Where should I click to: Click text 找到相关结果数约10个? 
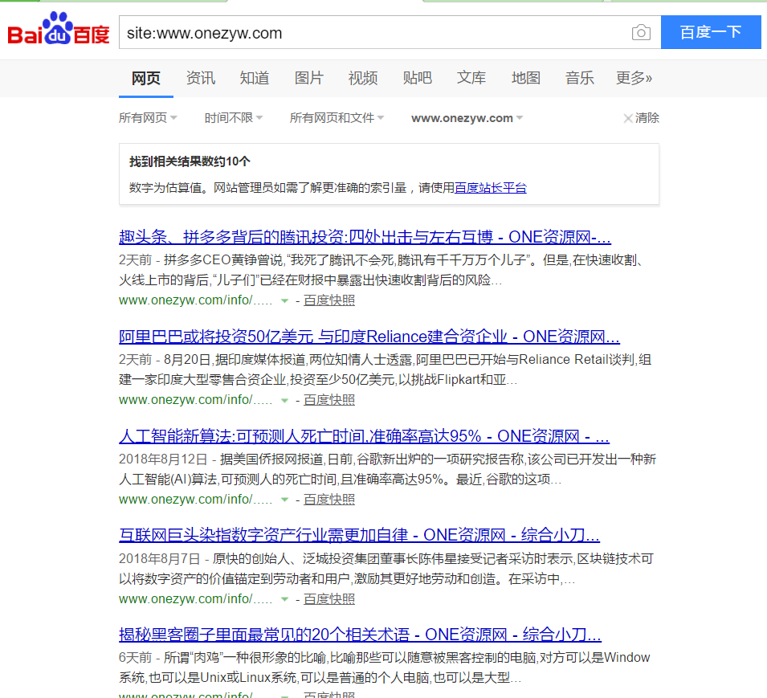pyautogui.click(x=190, y=161)
